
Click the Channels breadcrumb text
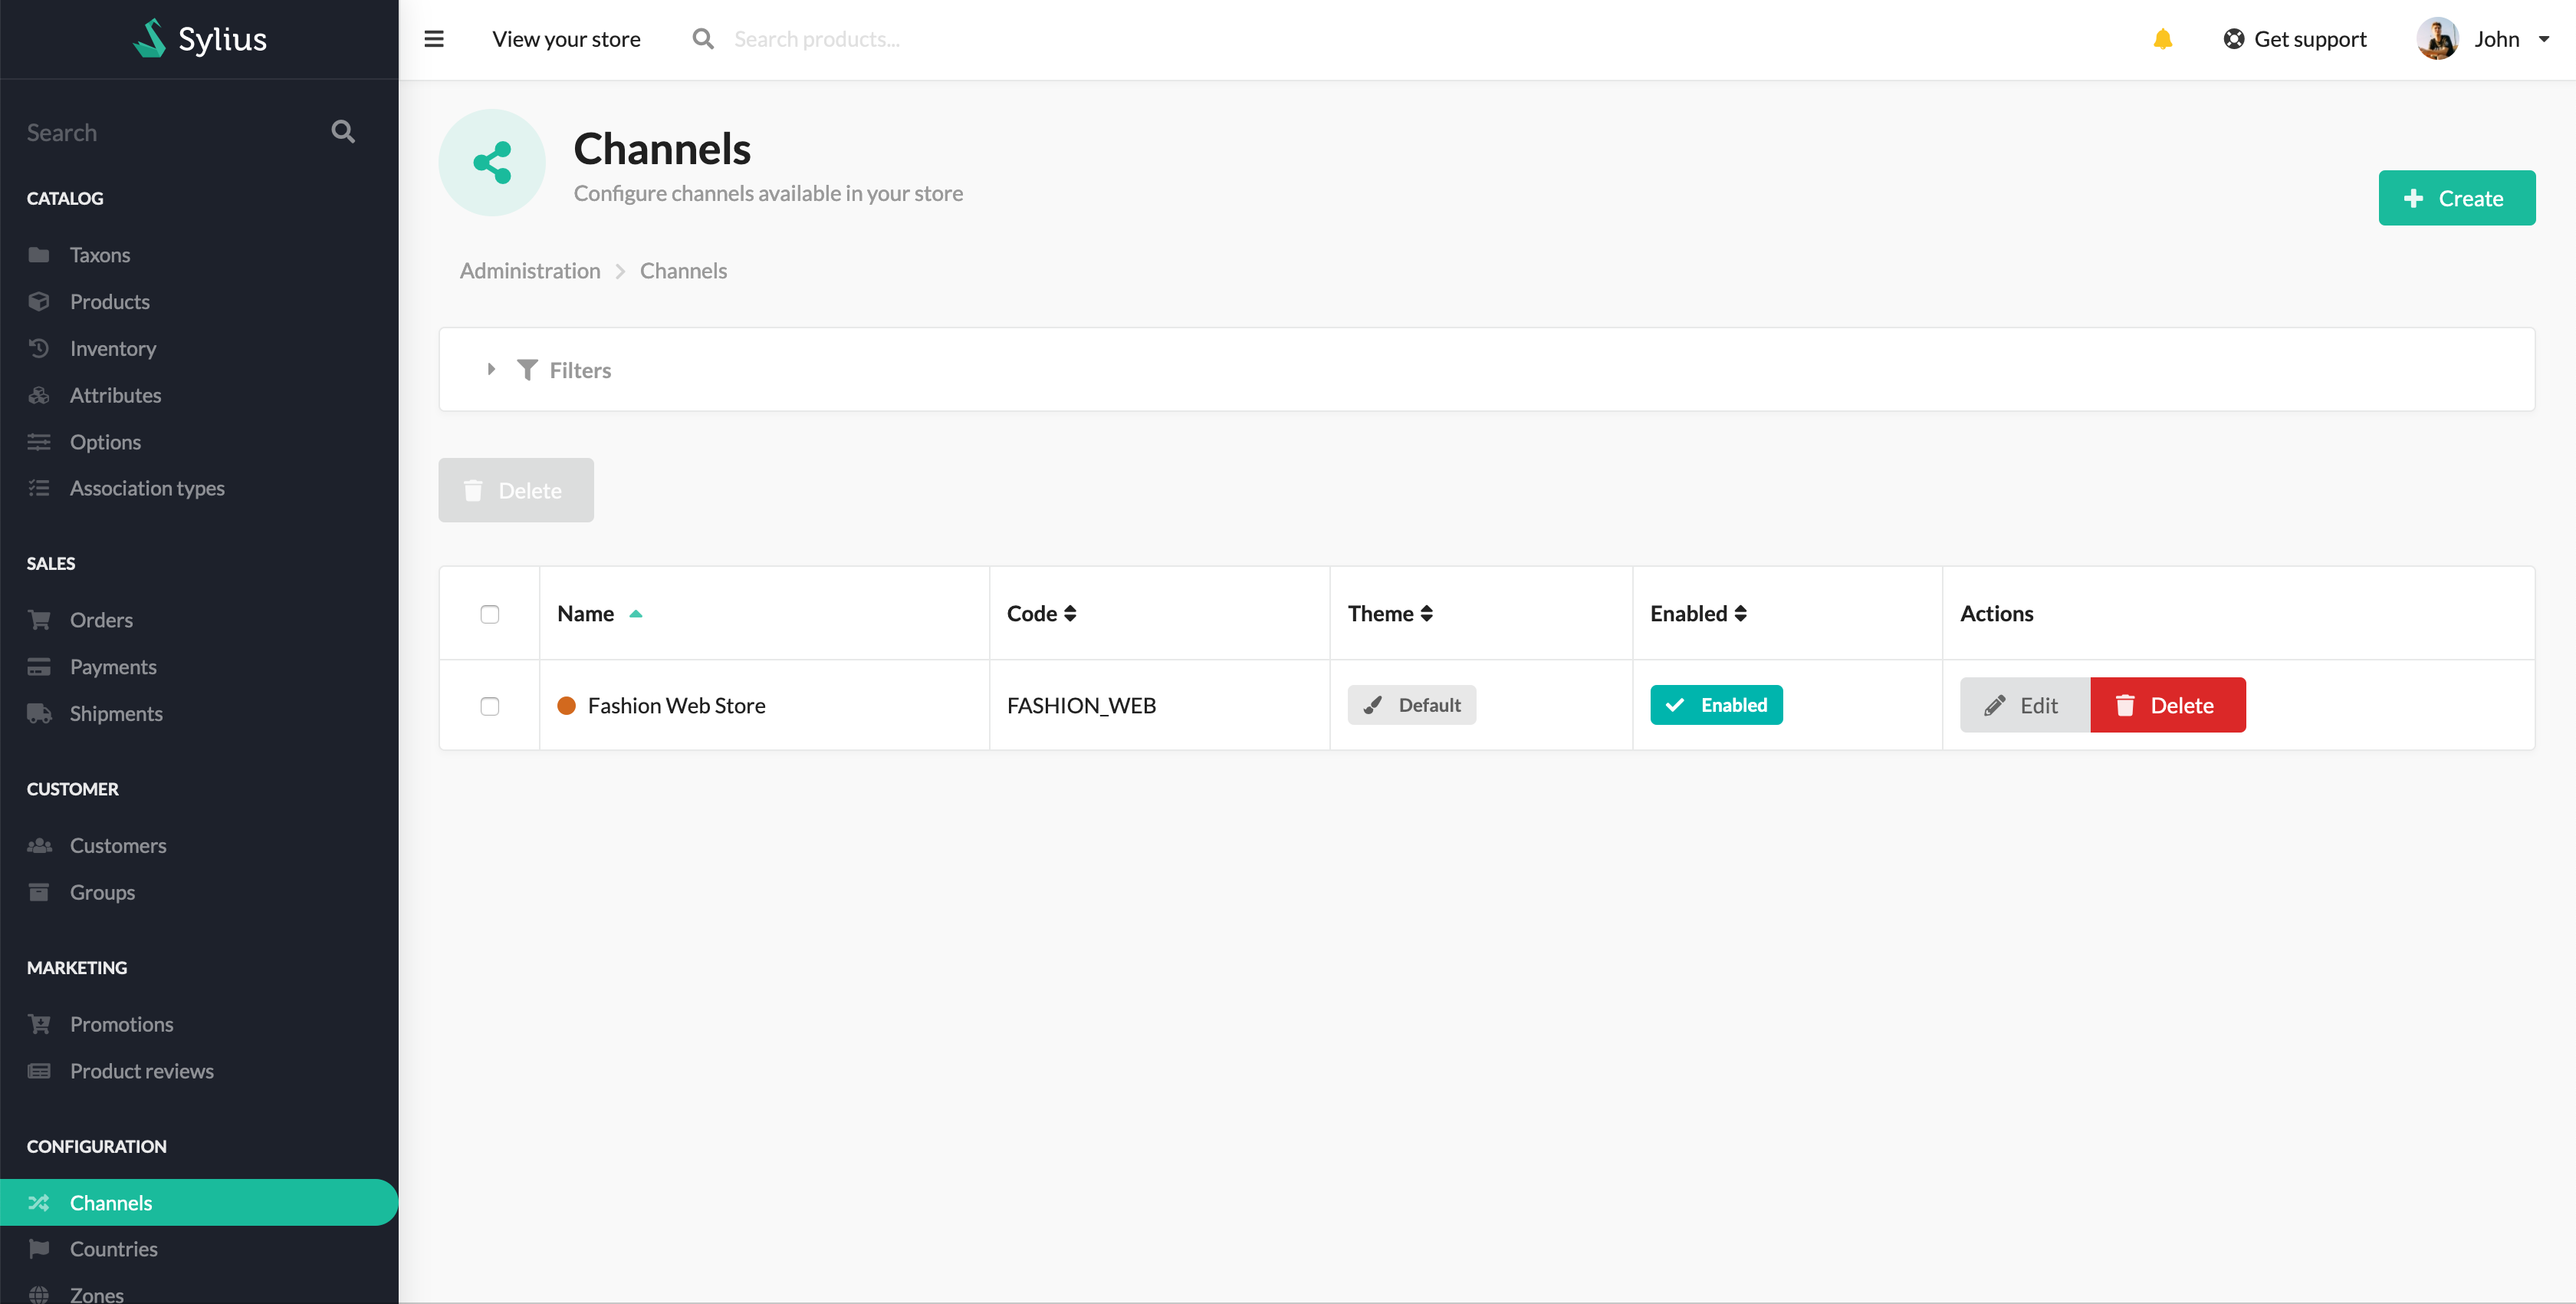tap(683, 270)
